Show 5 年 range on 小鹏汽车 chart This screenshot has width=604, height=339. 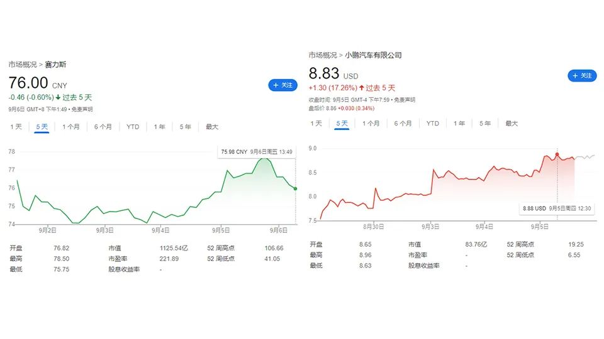pyautogui.click(x=485, y=124)
